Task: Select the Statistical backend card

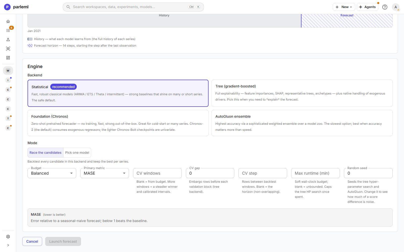Action: [118, 93]
